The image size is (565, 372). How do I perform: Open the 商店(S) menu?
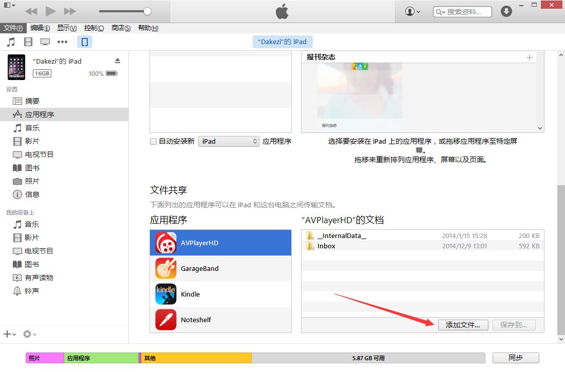coord(121,28)
